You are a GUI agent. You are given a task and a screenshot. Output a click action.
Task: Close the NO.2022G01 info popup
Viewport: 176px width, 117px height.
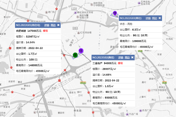point(58,25)
